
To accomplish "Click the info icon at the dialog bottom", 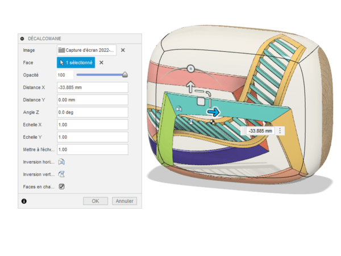I will 24,201.
